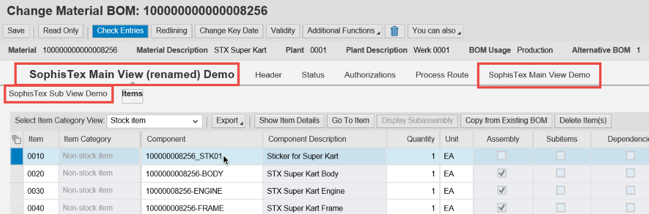Click STX Super Kart Engine description
649x214 pixels.
[x=306, y=191]
